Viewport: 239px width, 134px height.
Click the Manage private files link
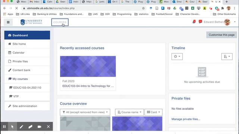click(186, 119)
